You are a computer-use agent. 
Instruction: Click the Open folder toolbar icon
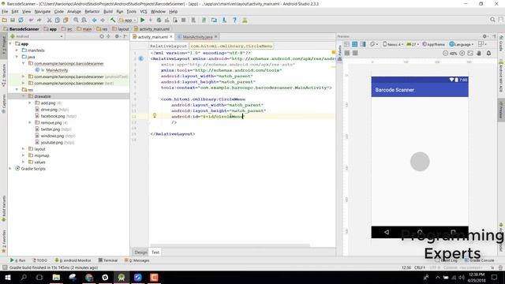click(5, 20)
